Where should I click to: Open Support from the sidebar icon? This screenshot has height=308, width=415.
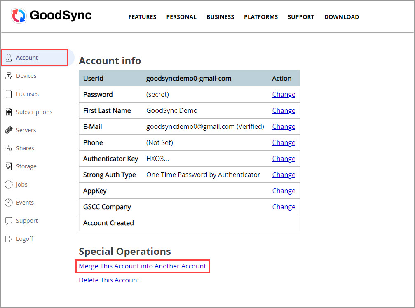tap(9, 220)
